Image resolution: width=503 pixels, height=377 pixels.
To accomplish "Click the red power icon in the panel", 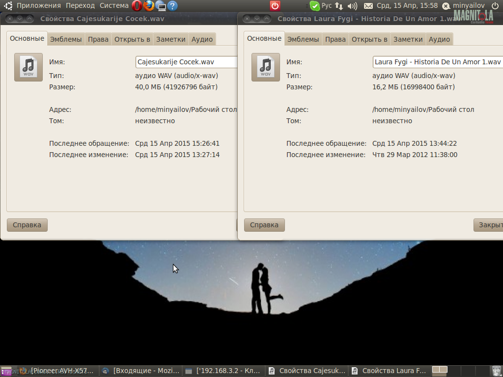I will [x=275, y=6].
